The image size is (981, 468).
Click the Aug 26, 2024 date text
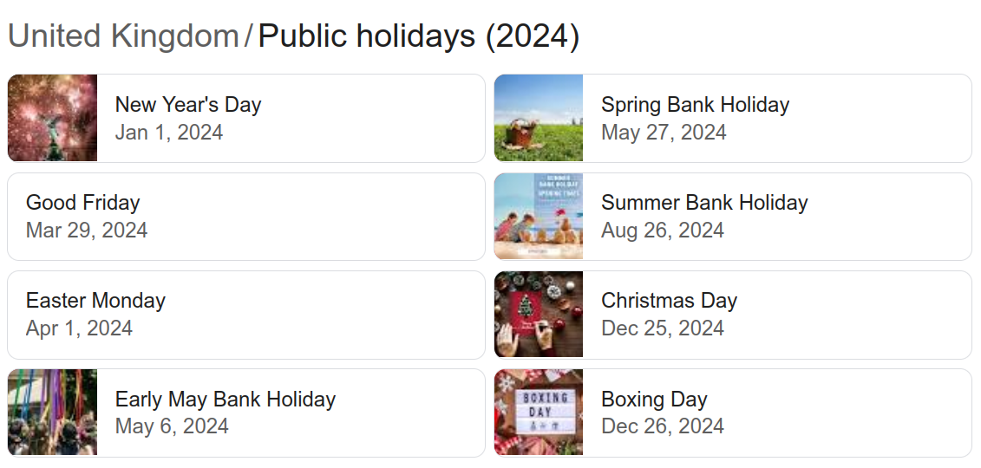(663, 231)
